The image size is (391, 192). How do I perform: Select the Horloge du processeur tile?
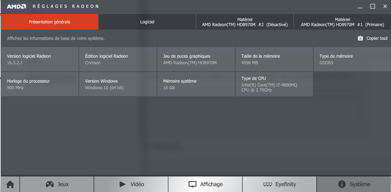click(x=40, y=84)
